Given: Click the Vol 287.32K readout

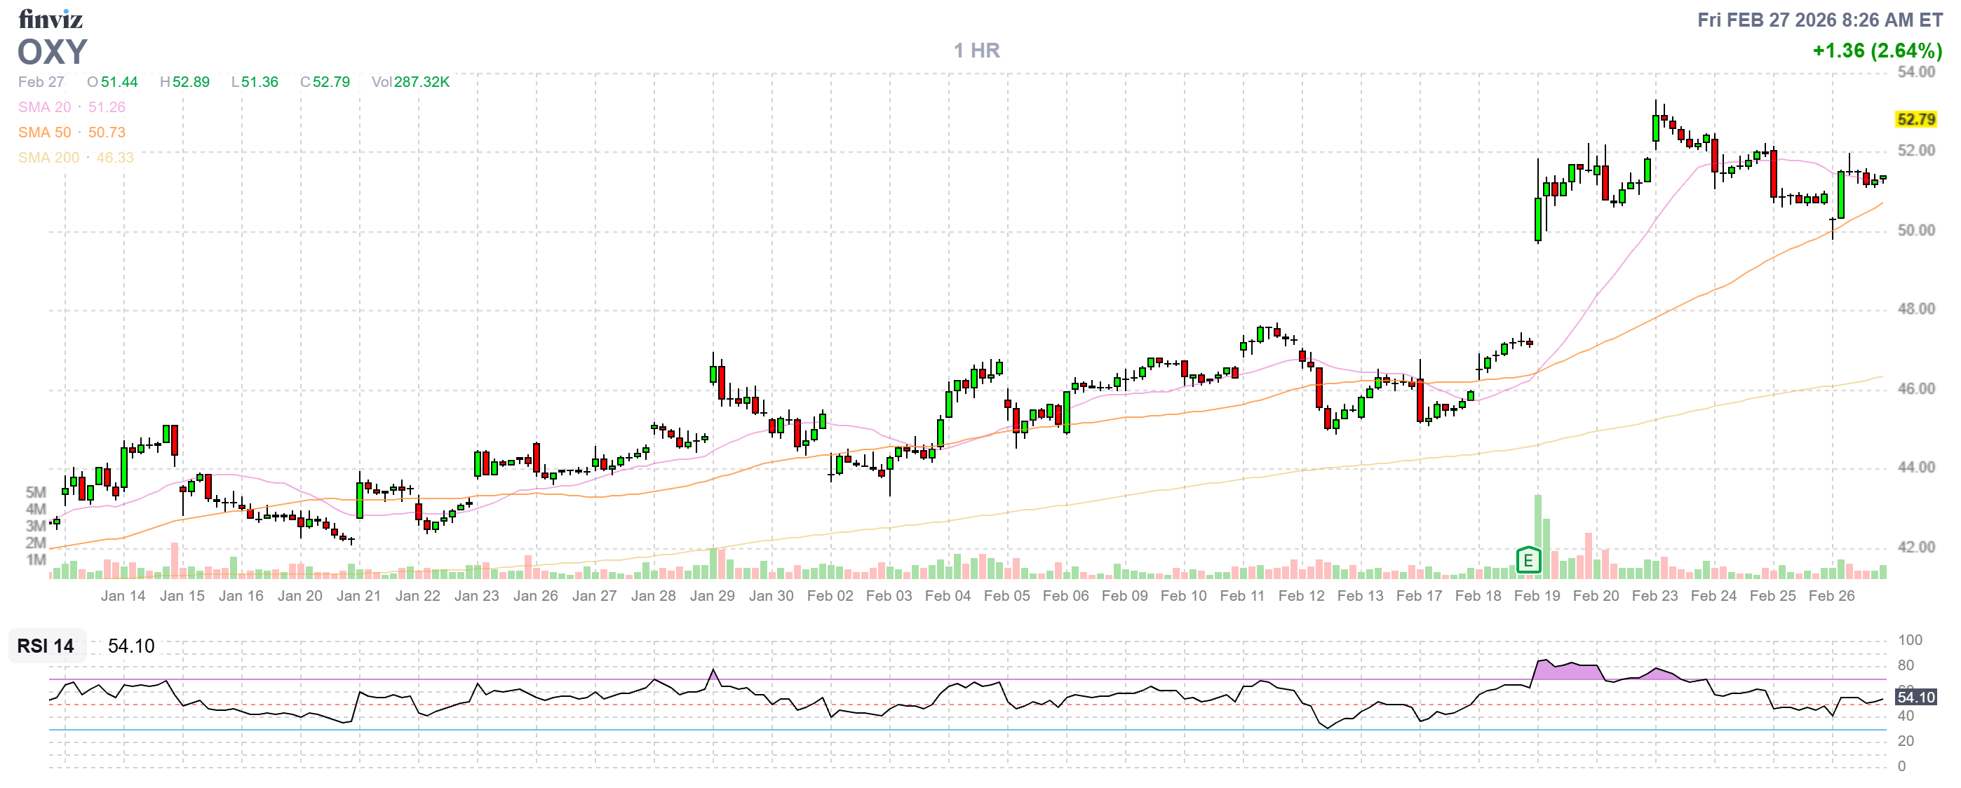Looking at the screenshot, I should [x=410, y=82].
